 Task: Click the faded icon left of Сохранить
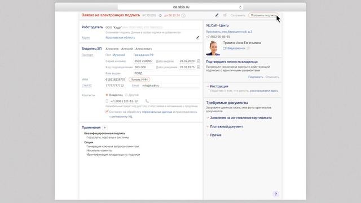224,15
